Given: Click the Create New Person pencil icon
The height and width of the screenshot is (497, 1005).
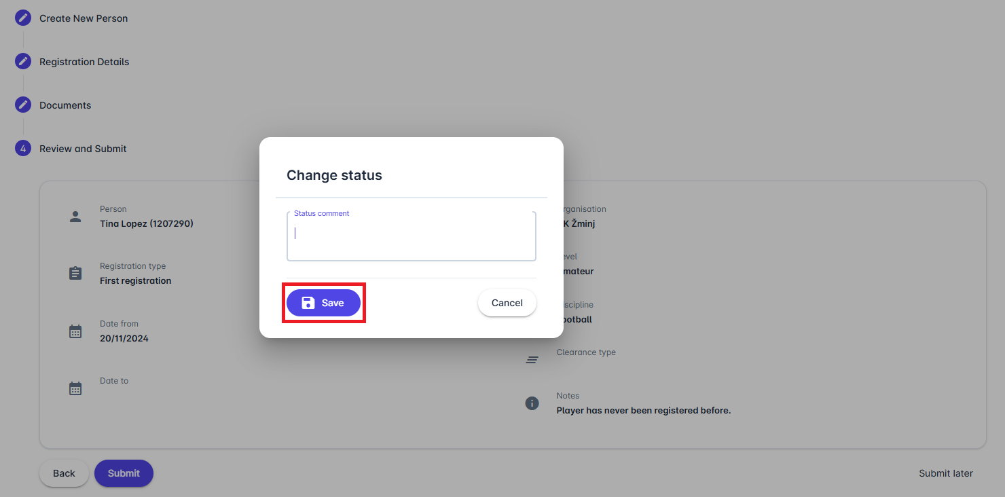Looking at the screenshot, I should [23, 18].
